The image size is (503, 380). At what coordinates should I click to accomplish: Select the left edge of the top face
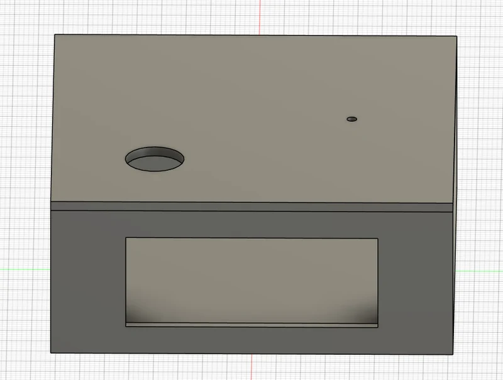click(53, 118)
